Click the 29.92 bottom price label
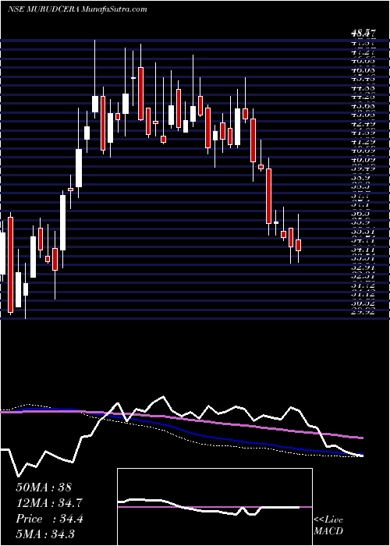 click(363, 312)
